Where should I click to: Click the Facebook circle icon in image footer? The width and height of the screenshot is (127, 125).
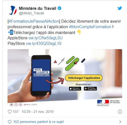pyautogui.click(x=16, y=105)
